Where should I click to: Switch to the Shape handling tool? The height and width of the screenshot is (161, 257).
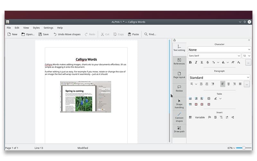179,104
